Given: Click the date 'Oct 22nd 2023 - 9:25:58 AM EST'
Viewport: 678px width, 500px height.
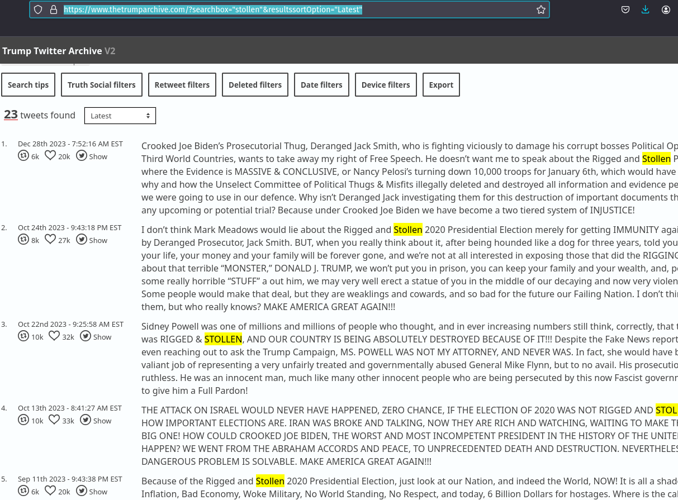Looking at the screenshot, I should point(71,324).
